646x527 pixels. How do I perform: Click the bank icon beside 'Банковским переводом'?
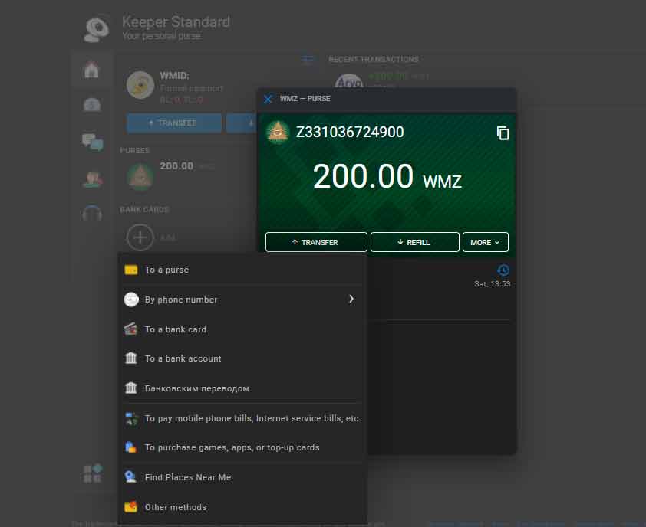pos(131,388)
